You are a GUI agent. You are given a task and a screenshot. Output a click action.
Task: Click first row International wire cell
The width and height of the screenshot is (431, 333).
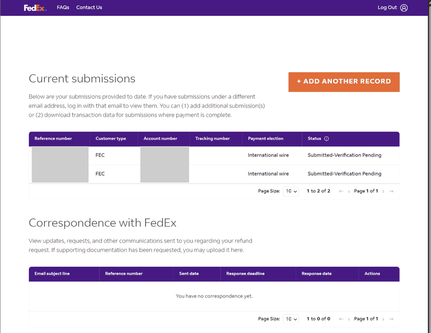(x=268, y=155)
